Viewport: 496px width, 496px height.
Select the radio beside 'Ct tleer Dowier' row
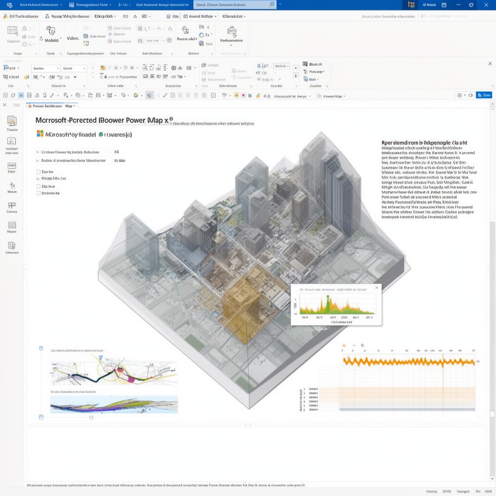tap(38, 152)
